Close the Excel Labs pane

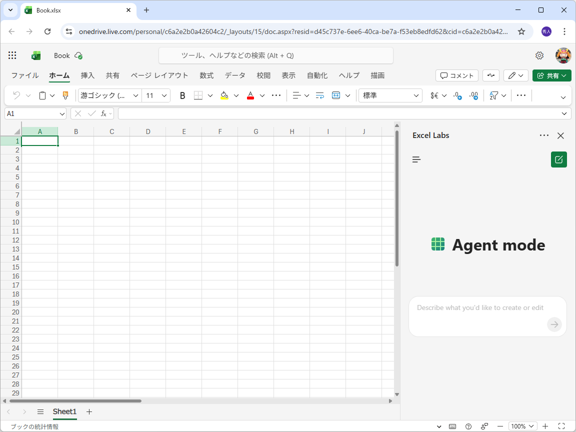click(560, 135)
